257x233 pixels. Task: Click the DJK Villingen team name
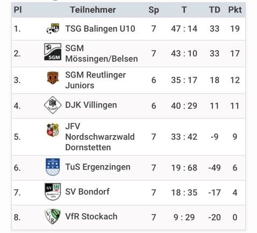pyautogui.click(x=91, y=105)
